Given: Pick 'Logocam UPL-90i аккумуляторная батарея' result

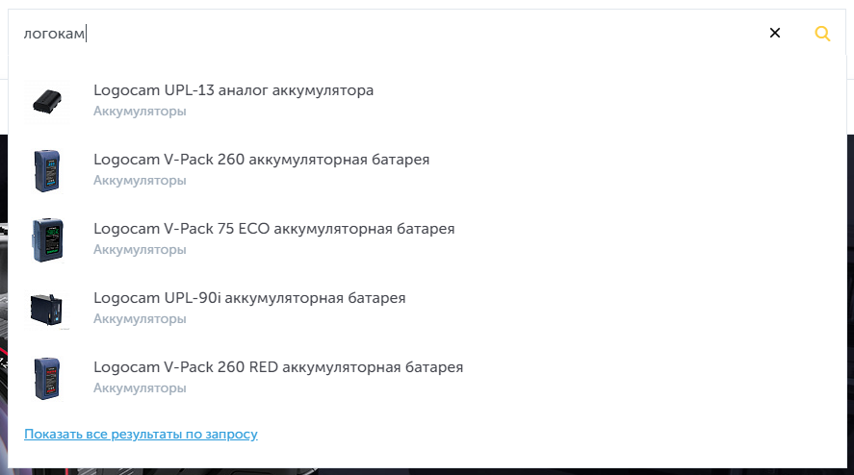Looking at the screenshot, I should pos(249,298).
